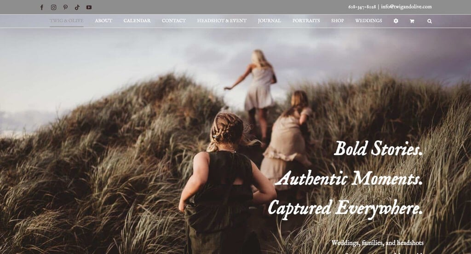Open the Facebook social icon
471x254 pixels.
coord(42,7)
